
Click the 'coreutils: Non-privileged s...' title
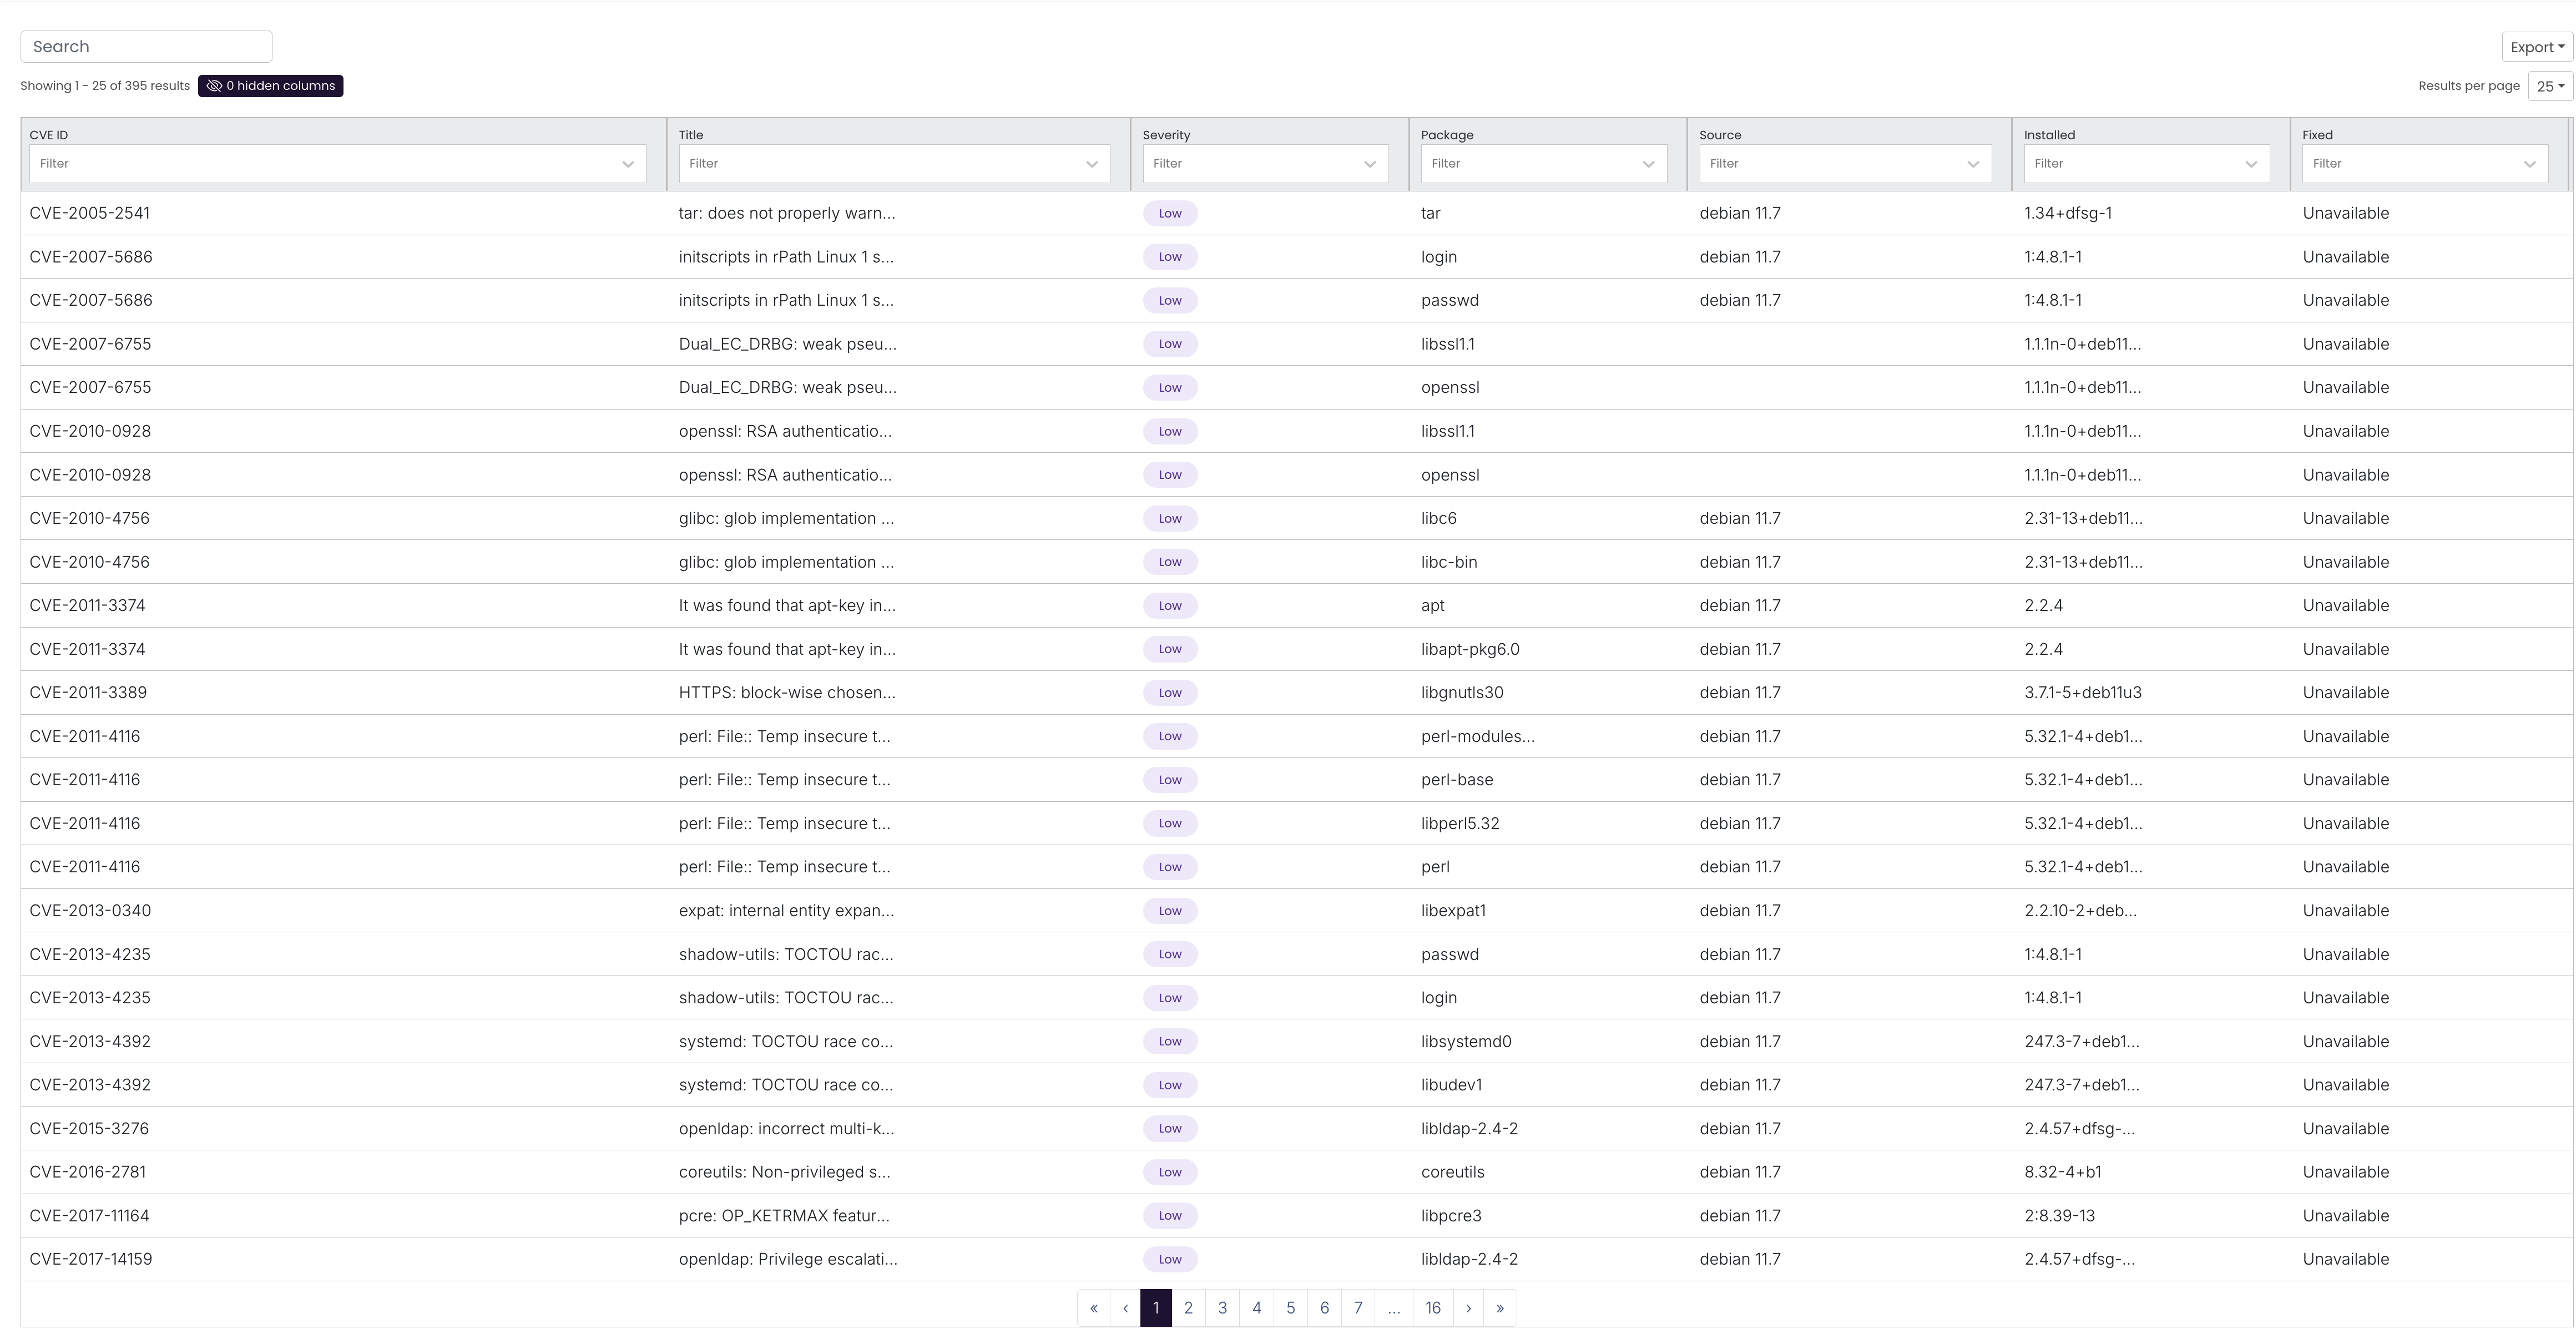tap(784, 1172)
